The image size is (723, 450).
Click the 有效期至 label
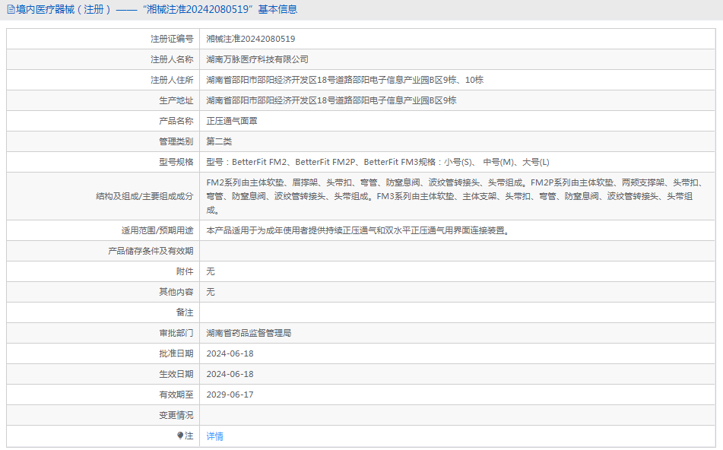tap(176, 395)
